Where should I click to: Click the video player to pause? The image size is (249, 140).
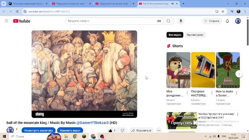pyautogui.click(x=84, y=74)
